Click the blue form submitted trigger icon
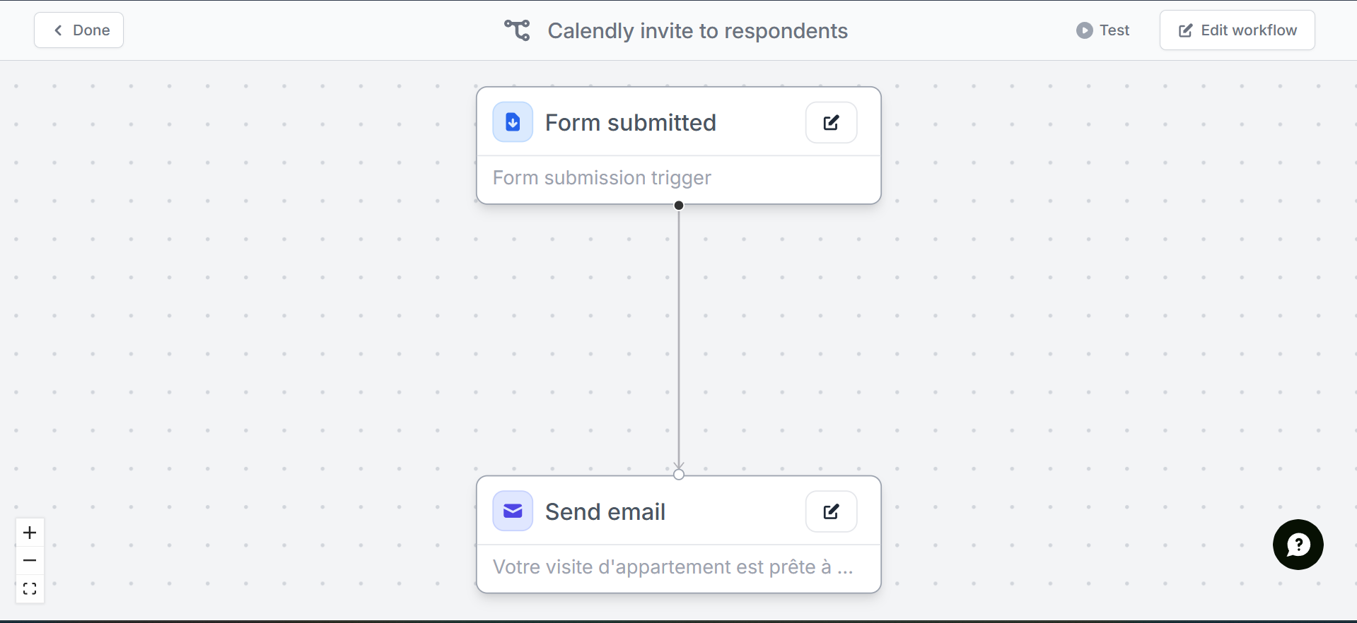Screen dimensions: 1357x623 513,122
